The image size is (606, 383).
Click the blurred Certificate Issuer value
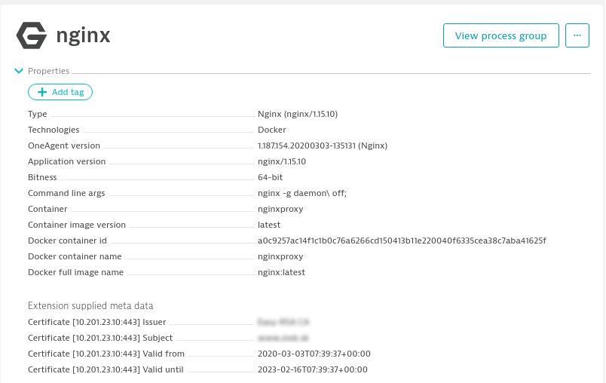tap(283, 322)
